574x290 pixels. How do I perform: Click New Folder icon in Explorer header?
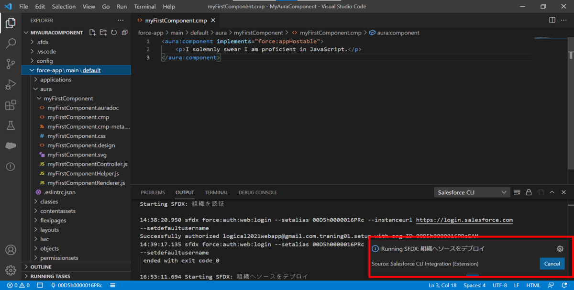[x=103, y=33]
